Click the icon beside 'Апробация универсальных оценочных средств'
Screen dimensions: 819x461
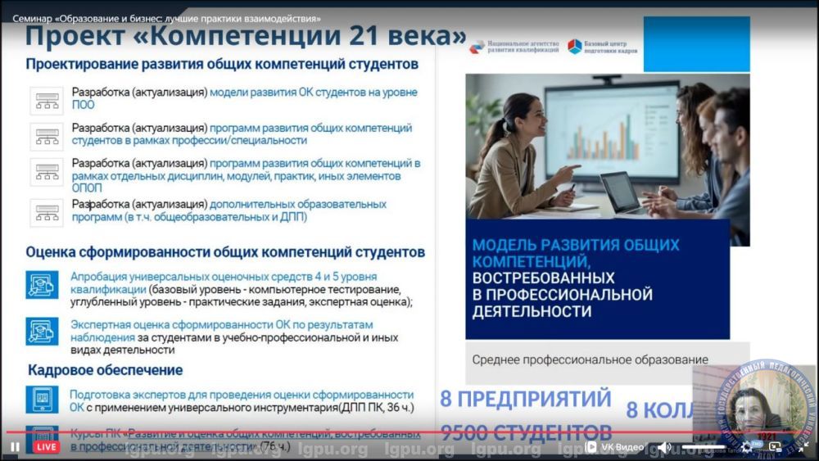(x=42, y=285)
